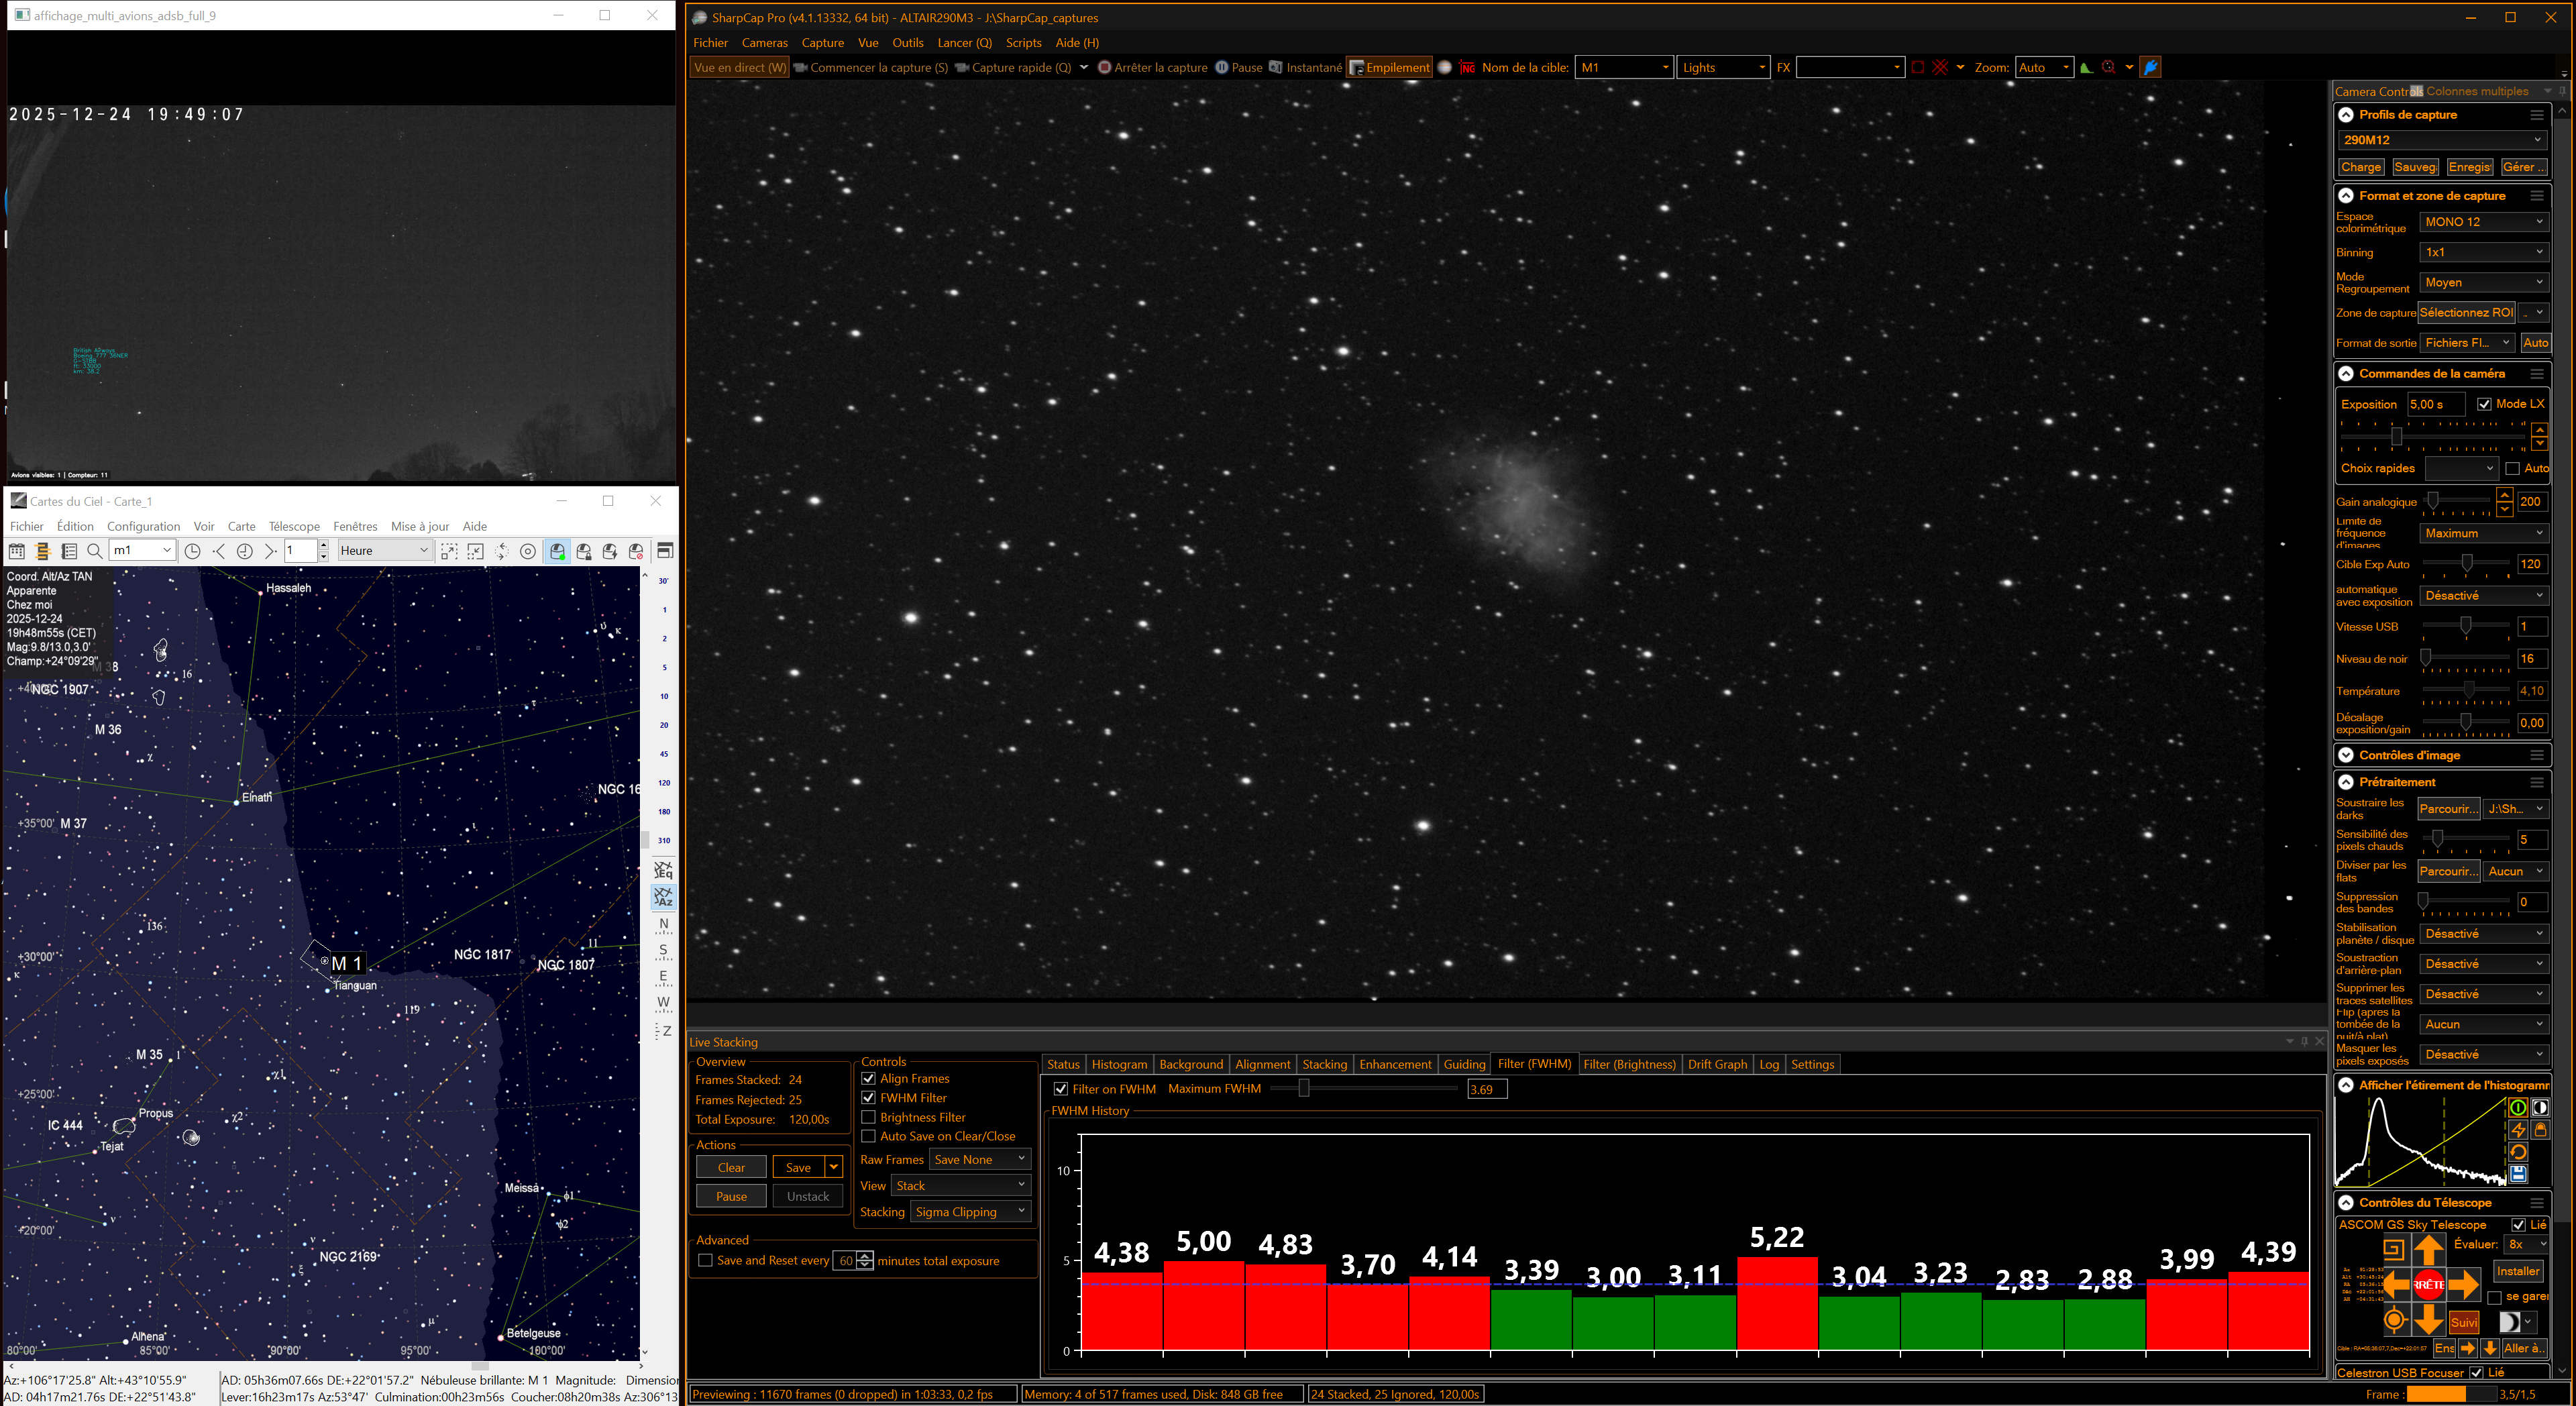
Task: Open the calendar icon in Cartes du Ciel toolbar
Action: [x=17, y=551]
